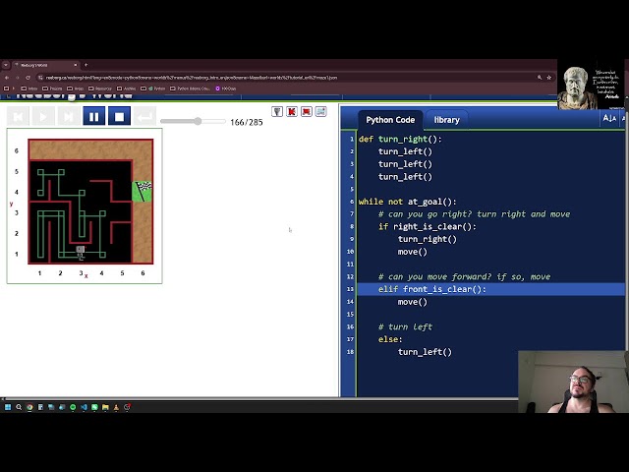Image resolution: width=629 pixels, height=472 pixels.
Task: Click the 'def turn_right():' line
Action: click(x=400, y=139)
